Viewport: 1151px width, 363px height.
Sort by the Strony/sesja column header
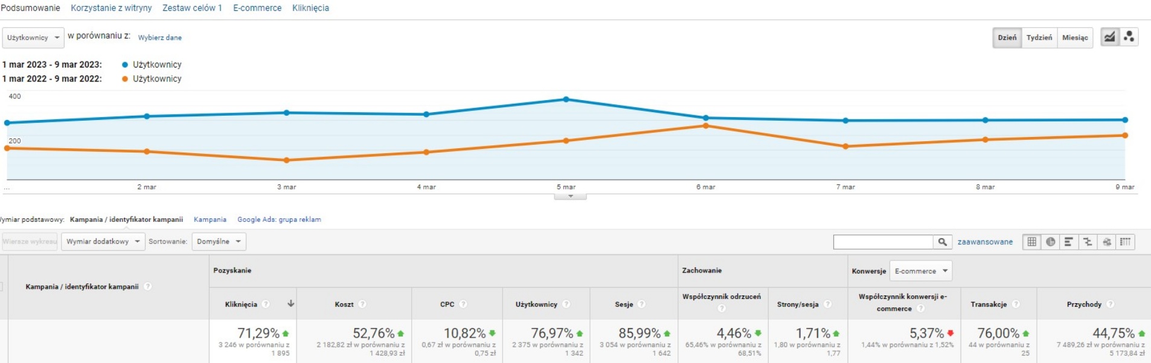(798, 305)
